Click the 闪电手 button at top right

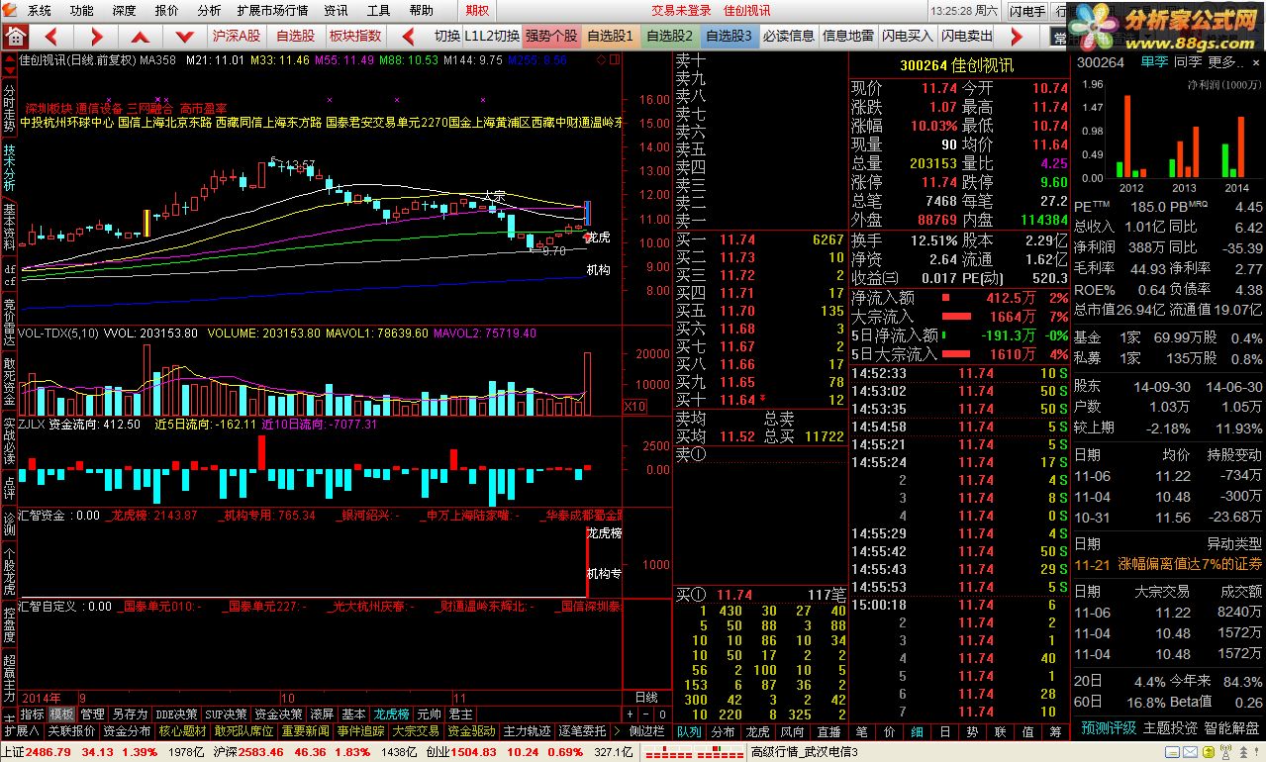point(1026,11)
